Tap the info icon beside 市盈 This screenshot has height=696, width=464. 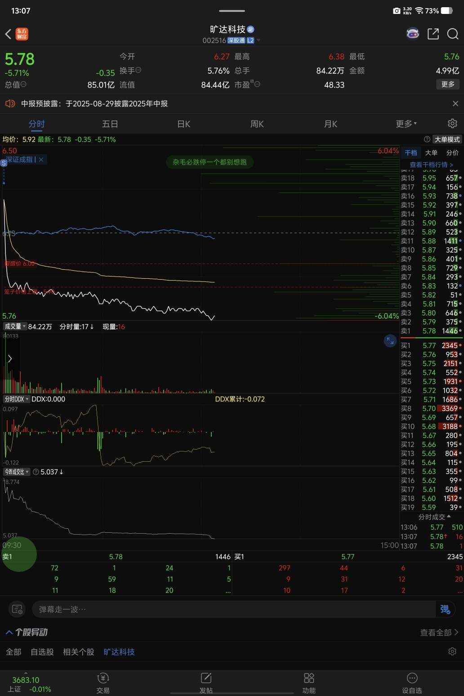257,84
